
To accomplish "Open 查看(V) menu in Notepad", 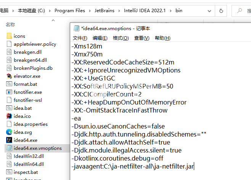I will [x=142, y=38].
